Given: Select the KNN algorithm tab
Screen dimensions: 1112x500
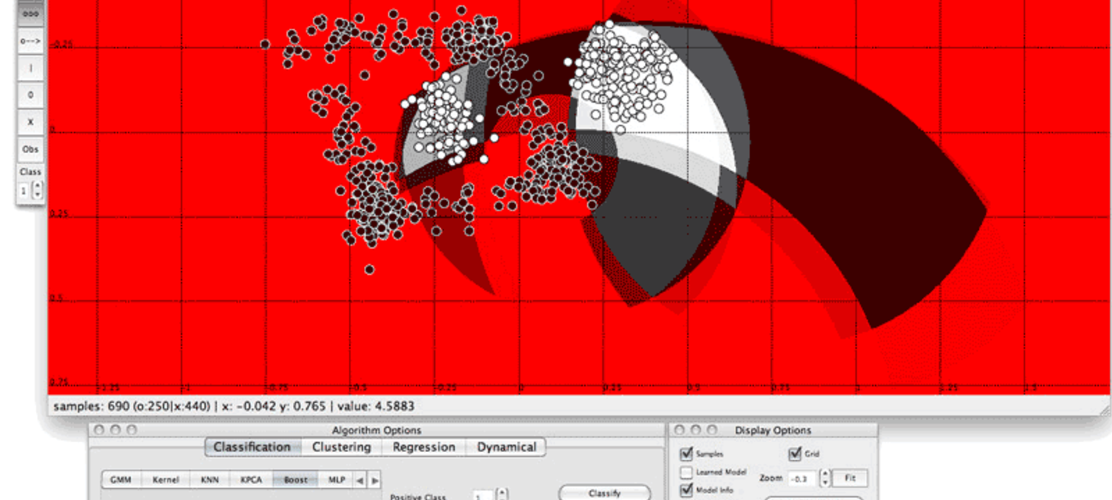Looking at the screenshot, I should click(x=209, y=479).
